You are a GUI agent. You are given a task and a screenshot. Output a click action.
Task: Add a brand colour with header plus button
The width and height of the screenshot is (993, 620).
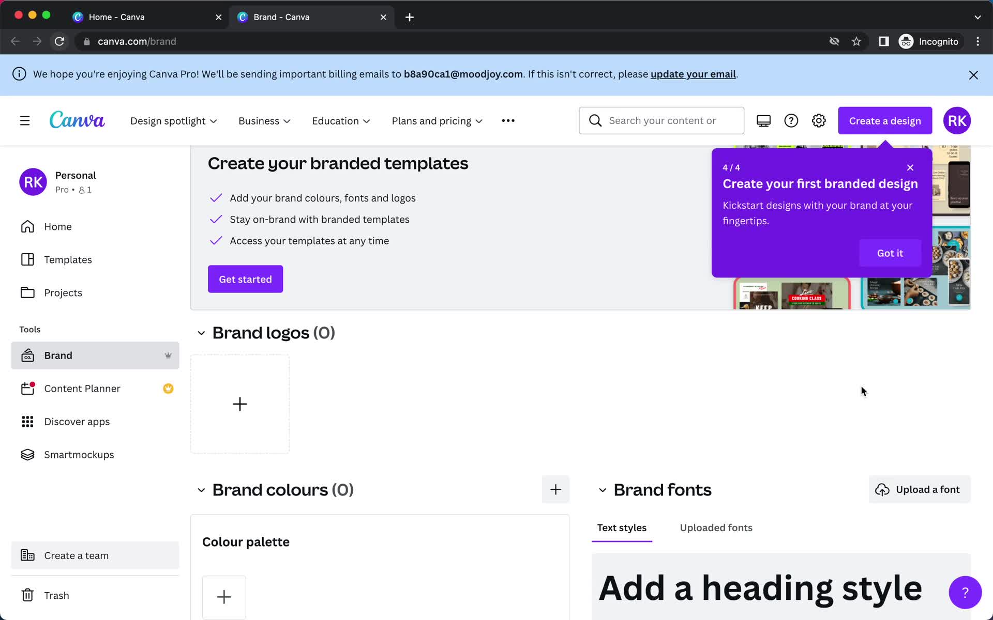click(555, 489)
